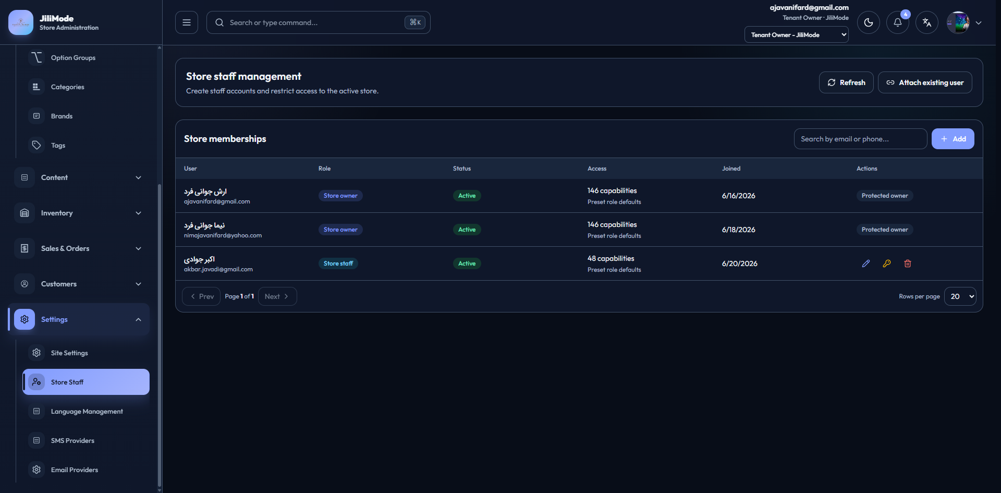The image size is (1001, 493).
Task: Go to Prev page
Action: pyautogui.click(x=201, y=296)
